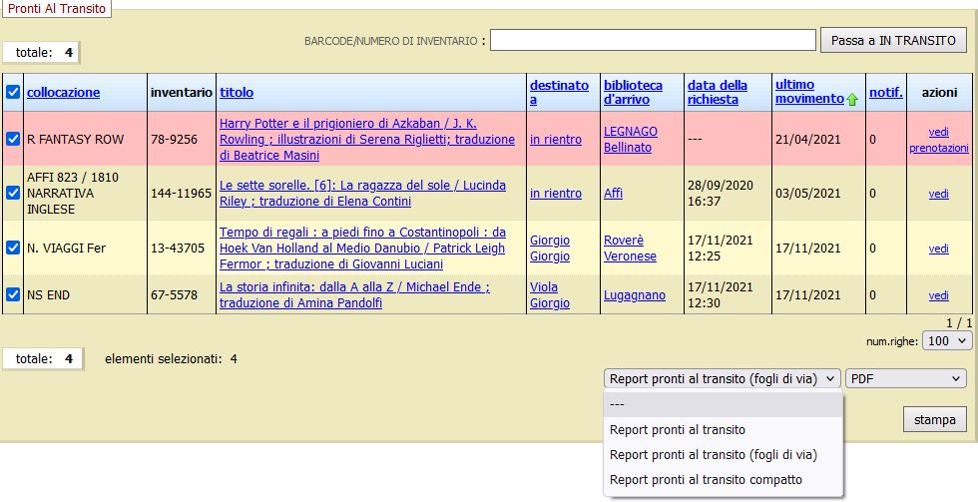Screen dimensions: 978x502
Task: Select 'Report pronti al transito compatto' option
Action: 706,480
